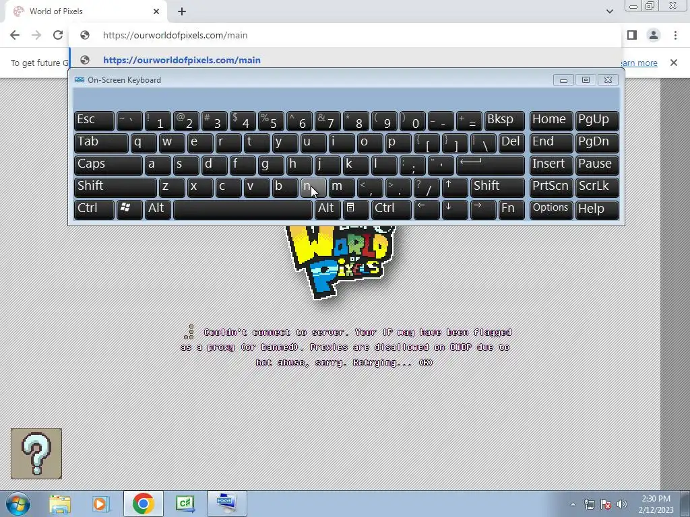Expand the tab search chevron
This screenshot has width=690, height=517.
coord(609,11)
